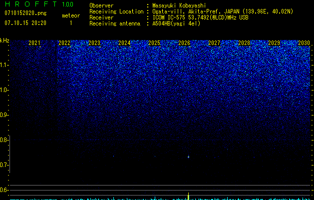Click the HROFFT 1.0.0 title text
This screenshot has width=314, height=200.
pyautogui.click(x=39, y=4)
